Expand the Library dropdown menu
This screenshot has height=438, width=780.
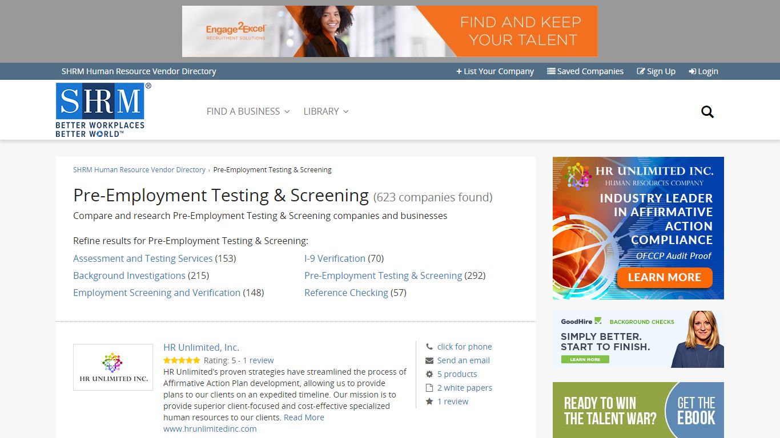click(326, 111)
